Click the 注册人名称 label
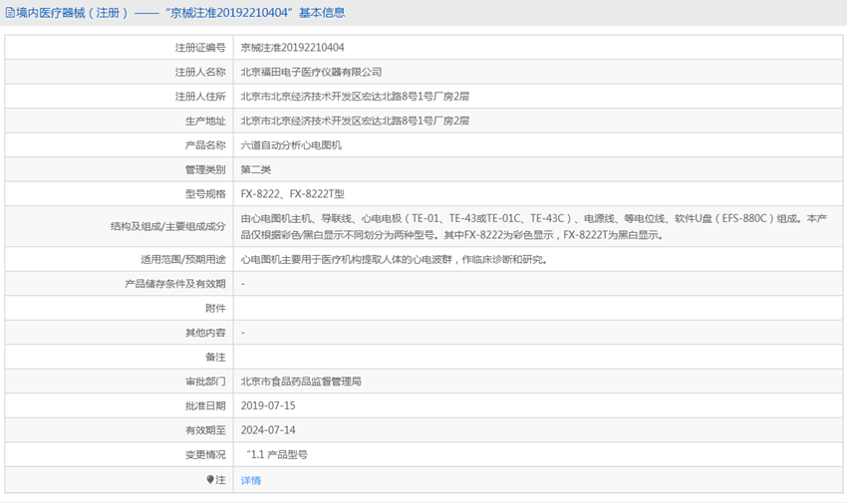The height and width of the screenshot is (504, 847). [x=200, y=72]
